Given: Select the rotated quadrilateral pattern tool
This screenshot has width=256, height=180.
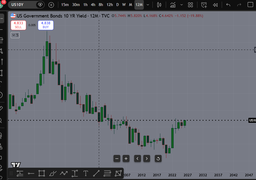Looking at the screenshot, I should (x=118, y=173).
